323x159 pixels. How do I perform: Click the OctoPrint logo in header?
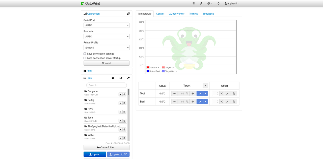[x=90, y=3]
